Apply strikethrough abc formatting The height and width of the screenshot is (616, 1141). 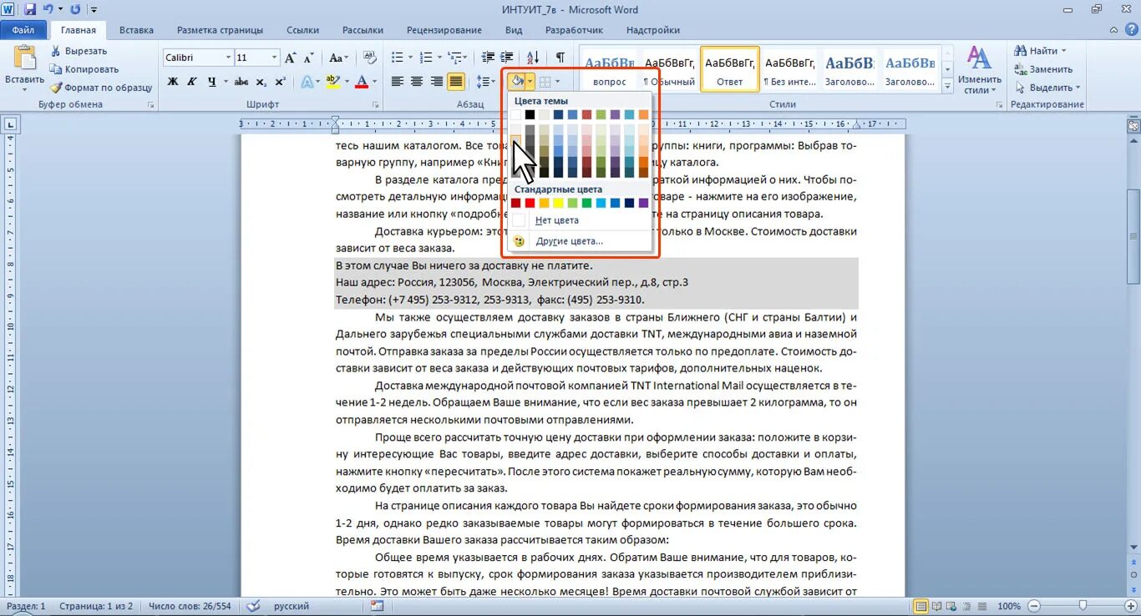241,82
